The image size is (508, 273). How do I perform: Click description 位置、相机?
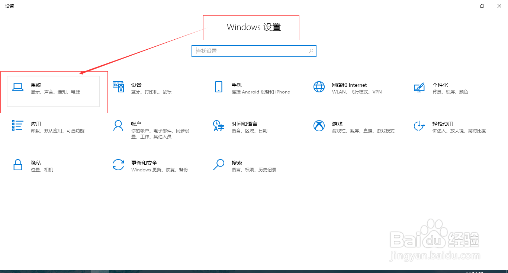(x=42, y=170)
